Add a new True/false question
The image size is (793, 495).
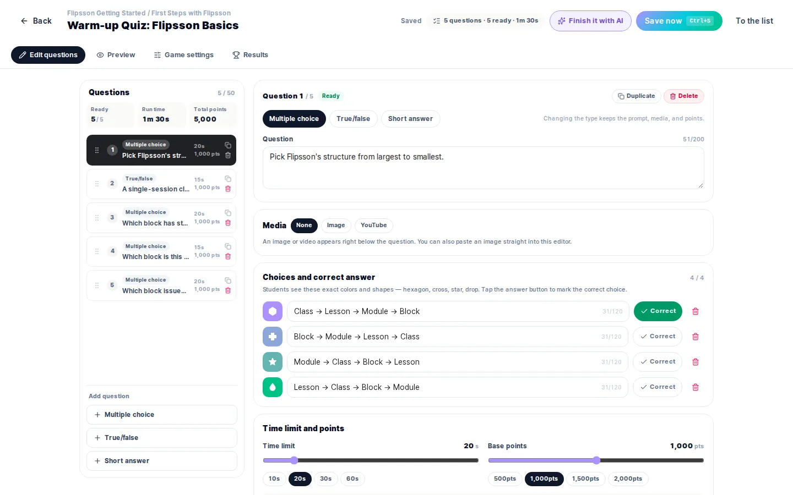pyautogui.click(x=162, y=438)
